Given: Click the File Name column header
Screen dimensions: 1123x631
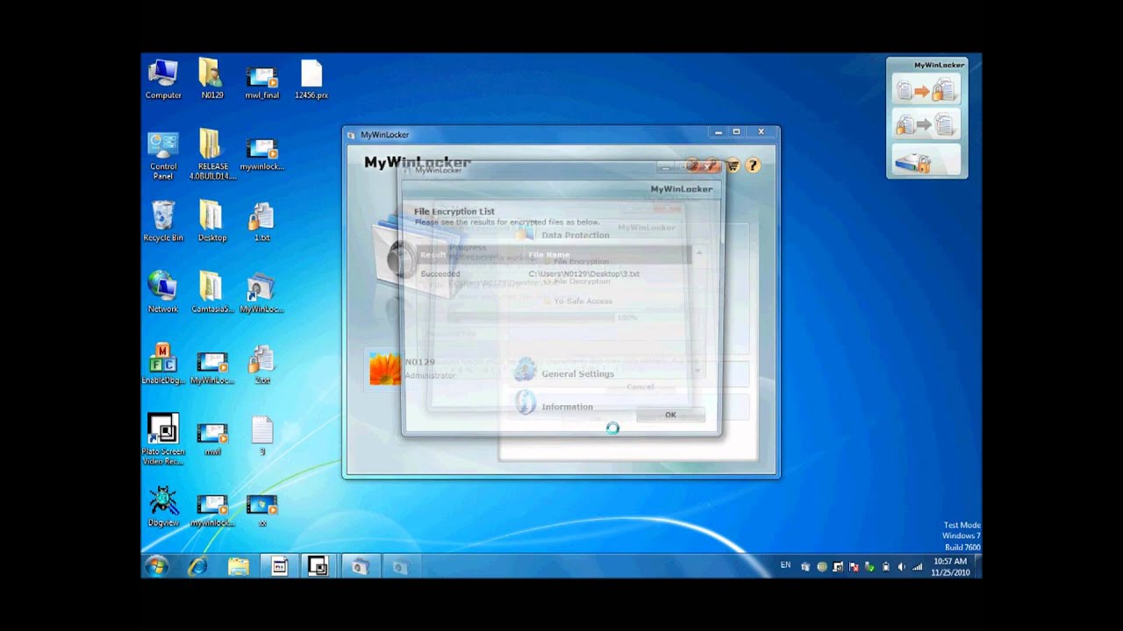Looking at the screenshot, I should pyautogui.click(x=549, y=255).
